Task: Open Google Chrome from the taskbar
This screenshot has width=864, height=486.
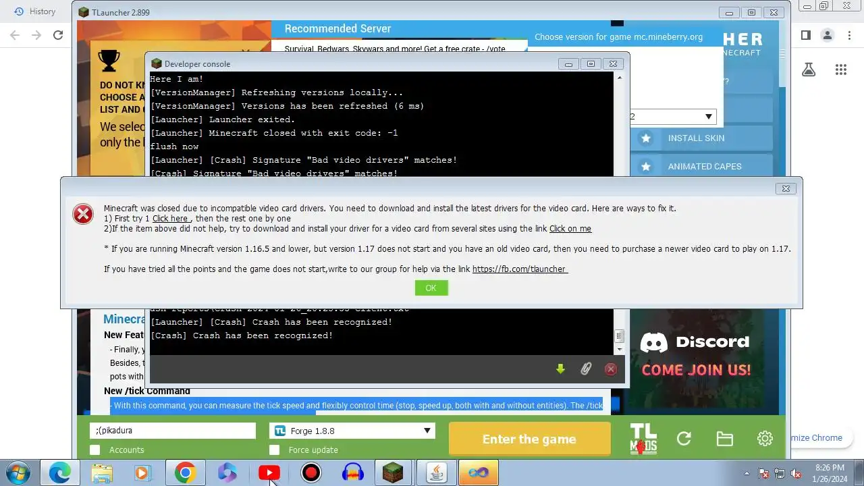Action: point(185,473)
